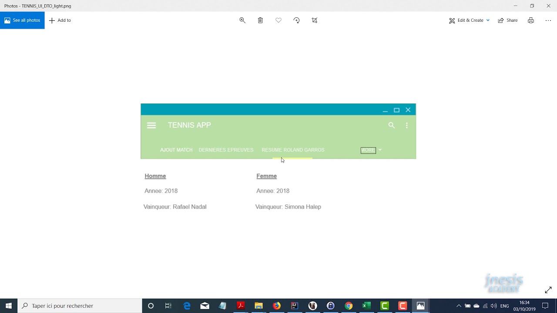Launch Firefox from taskbar
This screenshot has width=557, height=313.
(277, 306)
